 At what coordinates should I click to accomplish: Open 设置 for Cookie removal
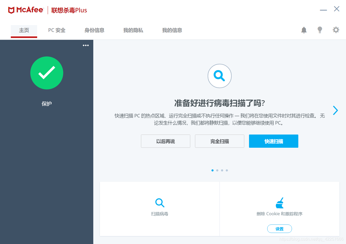[279, 228]
